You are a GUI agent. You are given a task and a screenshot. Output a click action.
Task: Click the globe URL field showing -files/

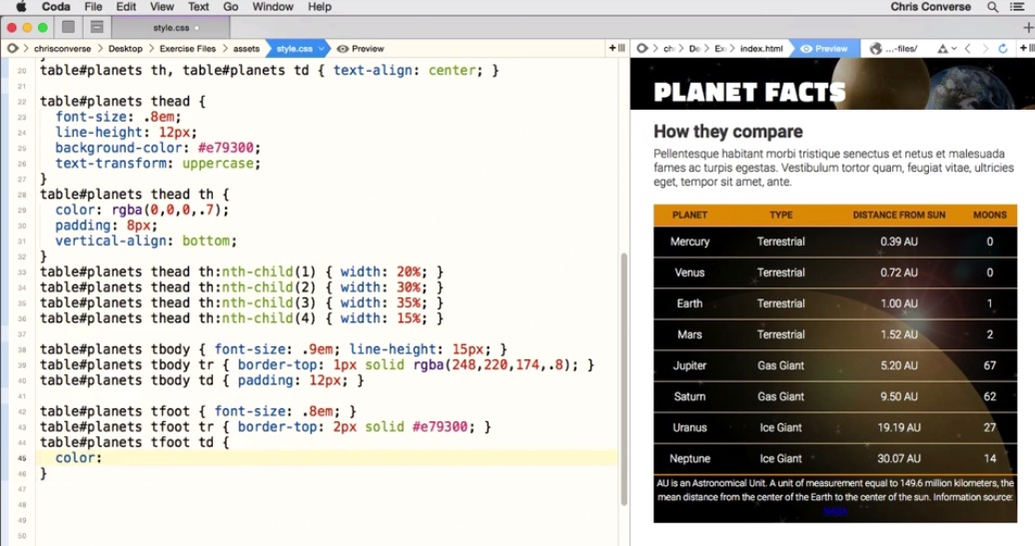point(894,49)
